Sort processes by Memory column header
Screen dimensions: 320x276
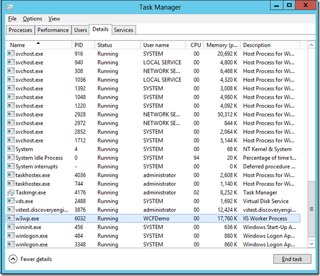222,45
